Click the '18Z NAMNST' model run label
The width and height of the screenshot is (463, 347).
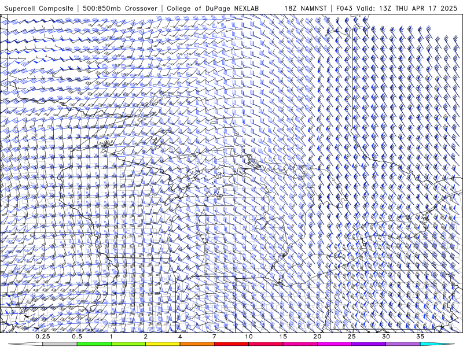[x=306, y=8]
